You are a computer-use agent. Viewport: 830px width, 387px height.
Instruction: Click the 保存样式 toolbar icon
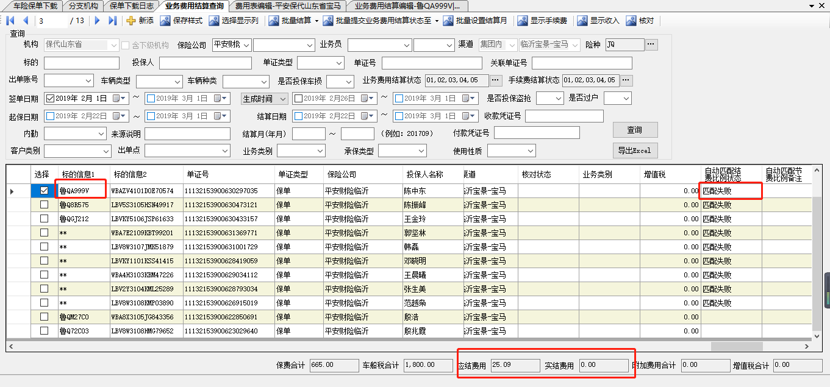click(165, 21)
